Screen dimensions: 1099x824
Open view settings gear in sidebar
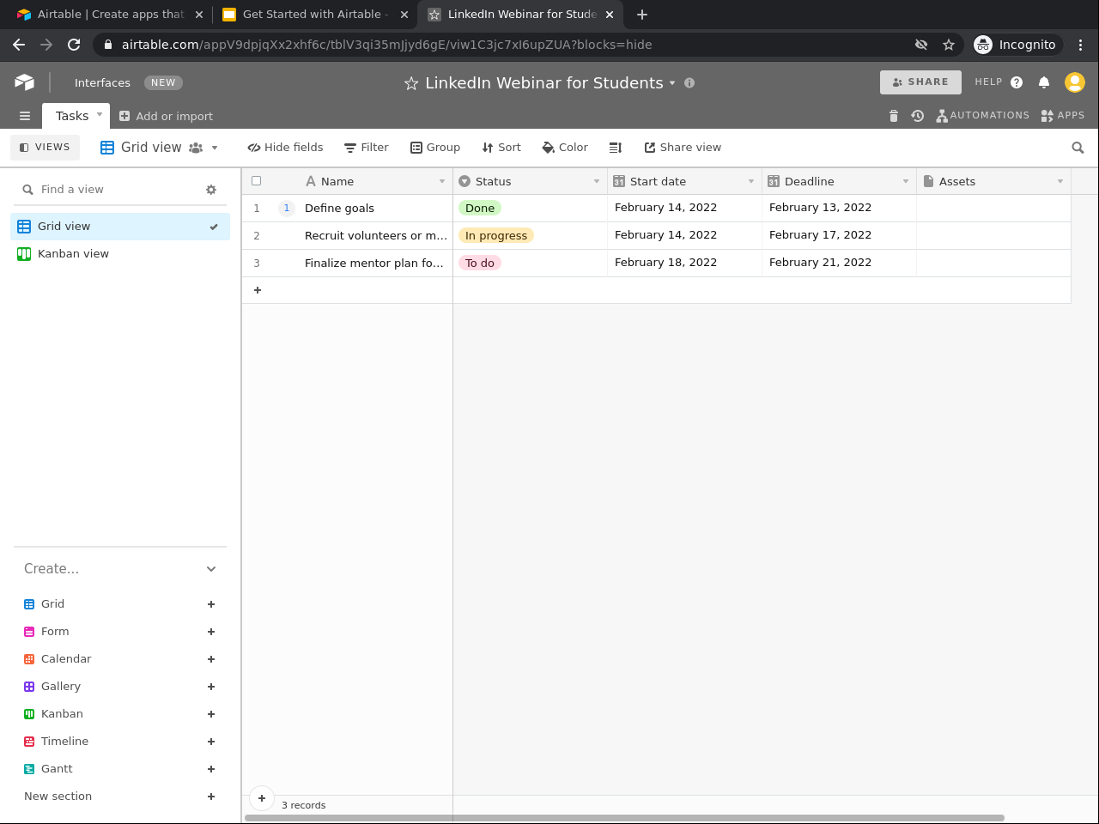pyautogui.click(x=211, y=190)
